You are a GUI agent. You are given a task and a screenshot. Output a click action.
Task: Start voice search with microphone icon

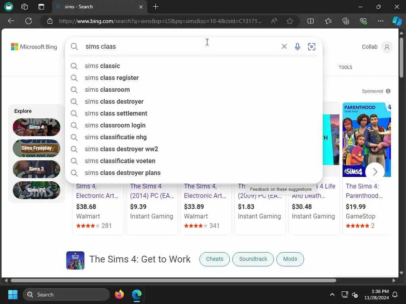coord(297,47)
